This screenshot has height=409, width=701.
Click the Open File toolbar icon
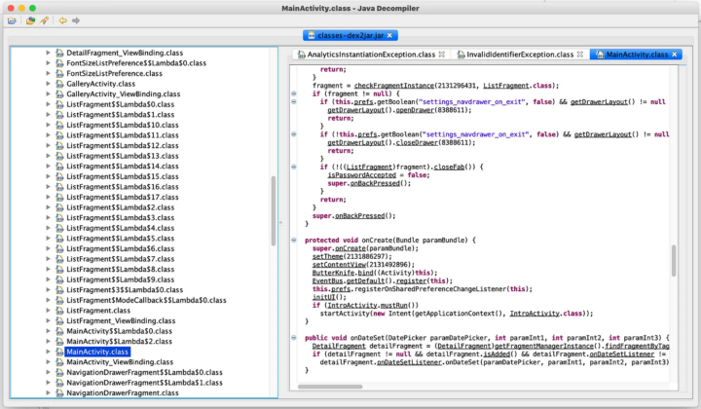pyautogui.click(x=12, y=19)
